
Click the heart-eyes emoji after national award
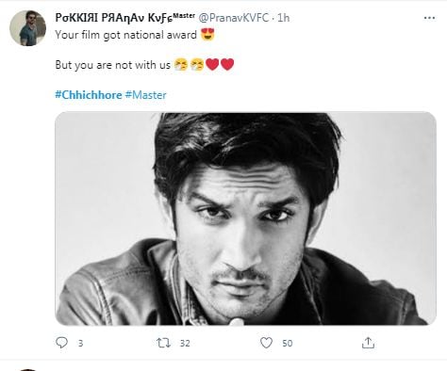(207, 34)
